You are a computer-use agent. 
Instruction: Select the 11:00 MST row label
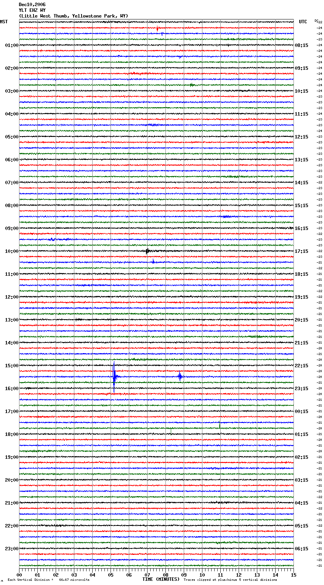pyautogui.click(x=12, y=274)
